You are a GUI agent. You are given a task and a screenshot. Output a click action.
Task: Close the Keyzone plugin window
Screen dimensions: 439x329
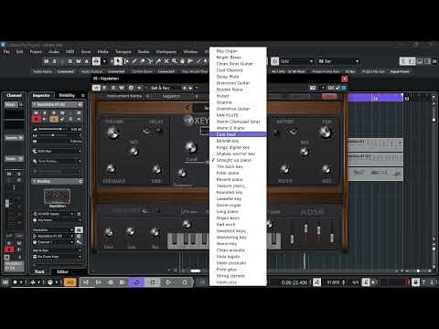(345, 79)
